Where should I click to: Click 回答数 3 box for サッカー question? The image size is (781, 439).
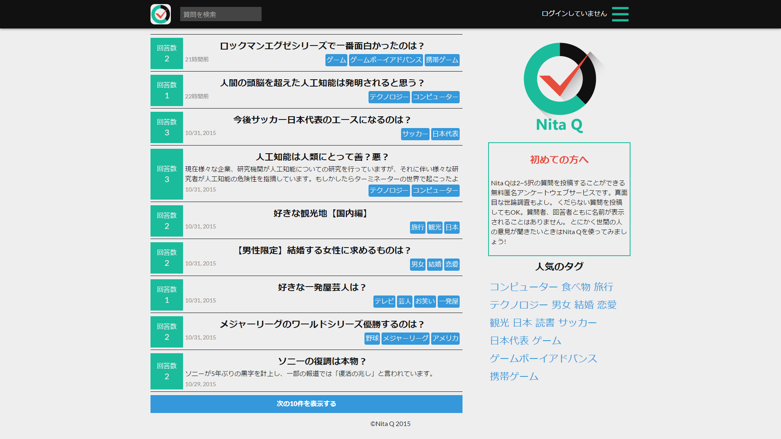point(167,128)
